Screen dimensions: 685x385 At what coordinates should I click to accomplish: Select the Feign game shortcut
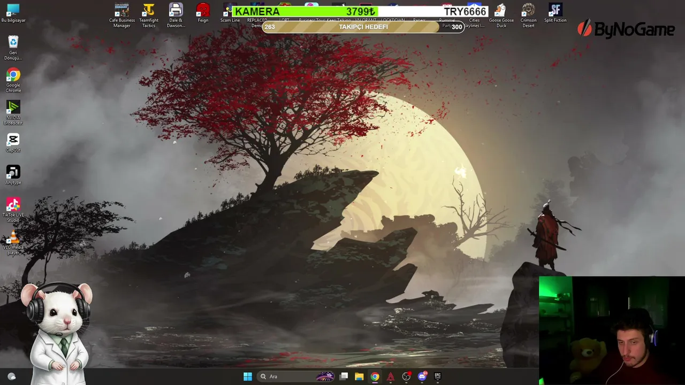pyautogui.click(x=203, y=13)
